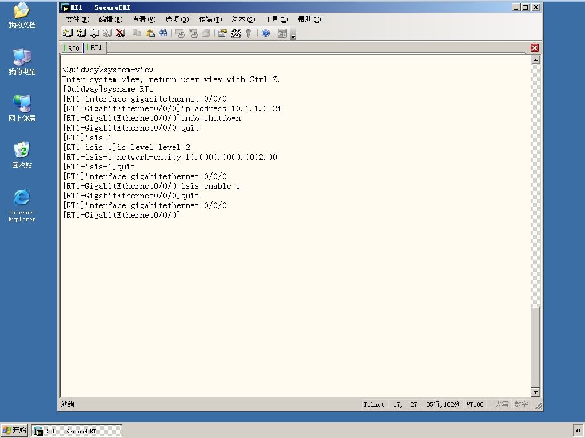The image size is (585, 438).
Task: Click the 开始 Start button
Action: click(14, 431)
